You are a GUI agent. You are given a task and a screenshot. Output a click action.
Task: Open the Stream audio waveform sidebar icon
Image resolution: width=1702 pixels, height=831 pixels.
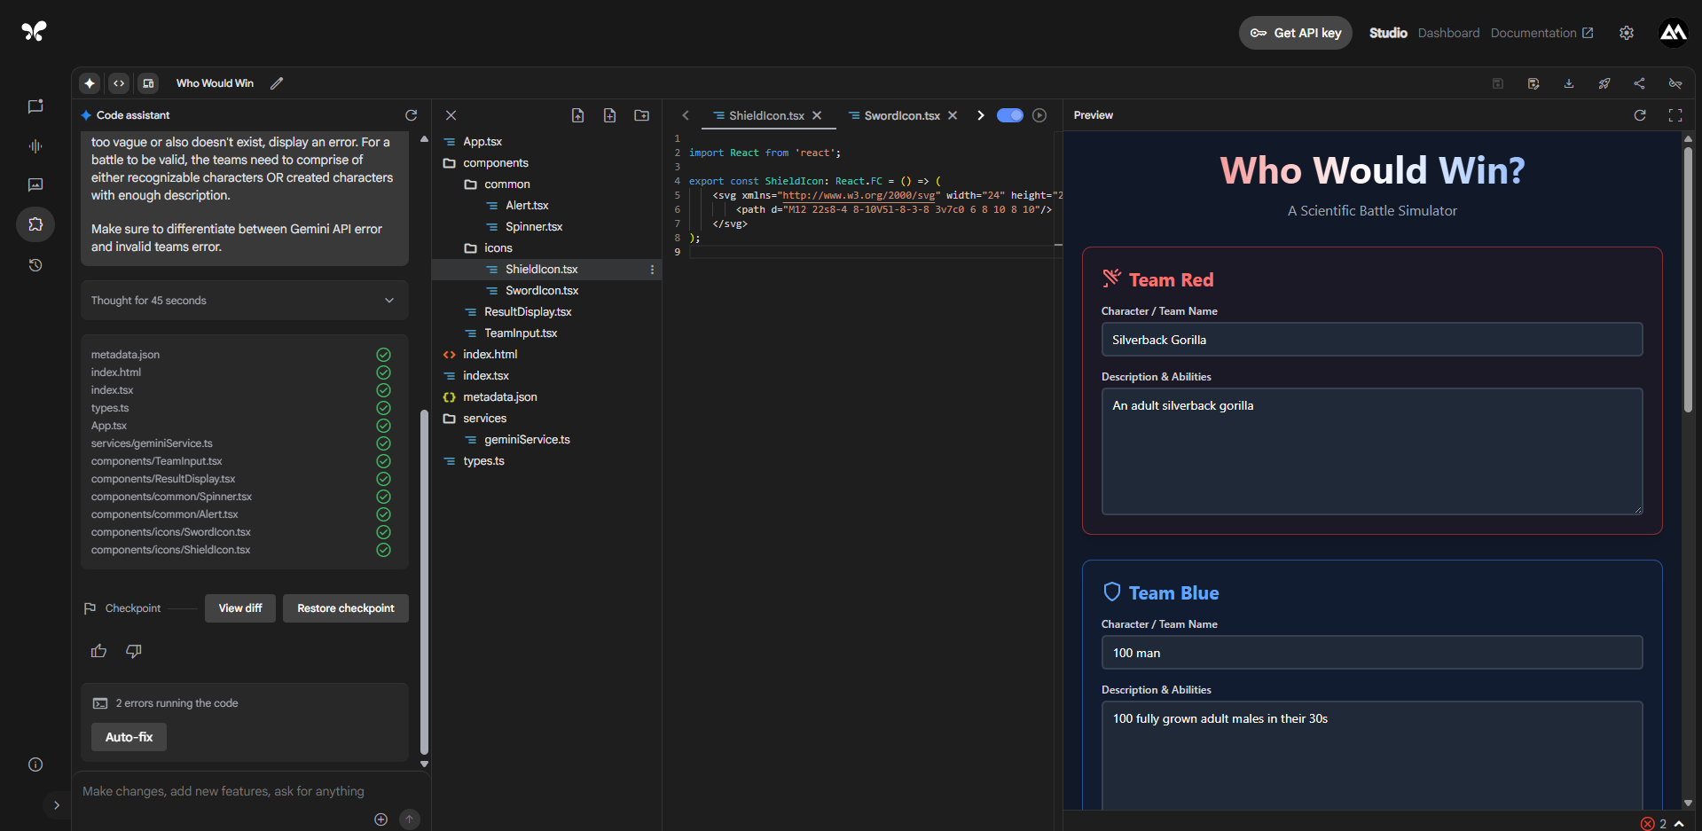(35, 145)
